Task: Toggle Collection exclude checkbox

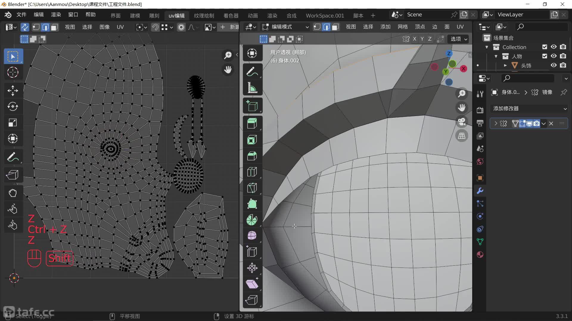Action: 545,47
